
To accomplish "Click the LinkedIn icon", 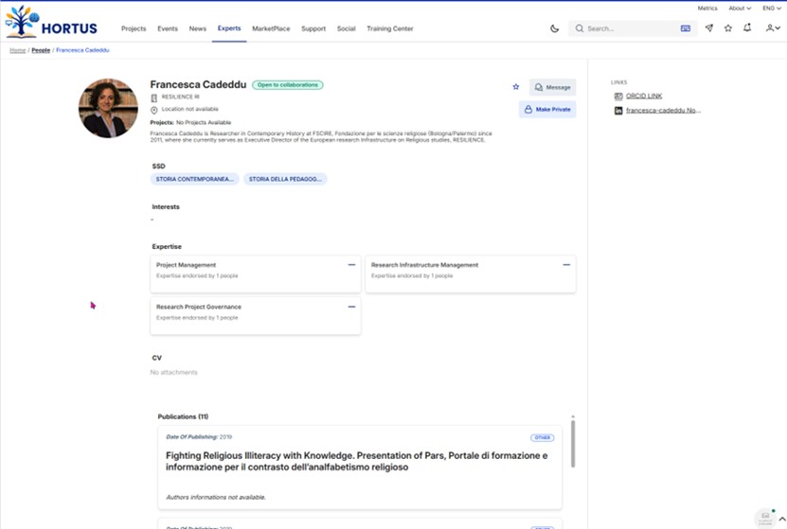I will 618,111.
